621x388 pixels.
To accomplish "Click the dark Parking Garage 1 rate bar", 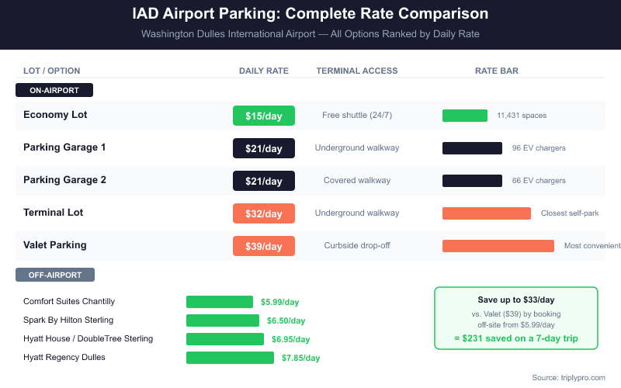I will point(472,148).
